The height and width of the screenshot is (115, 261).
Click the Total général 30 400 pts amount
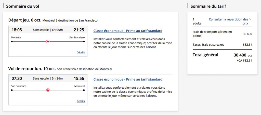click(243, 55)
